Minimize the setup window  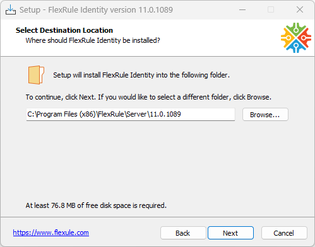pyautogui.click(x=242, y=9)
